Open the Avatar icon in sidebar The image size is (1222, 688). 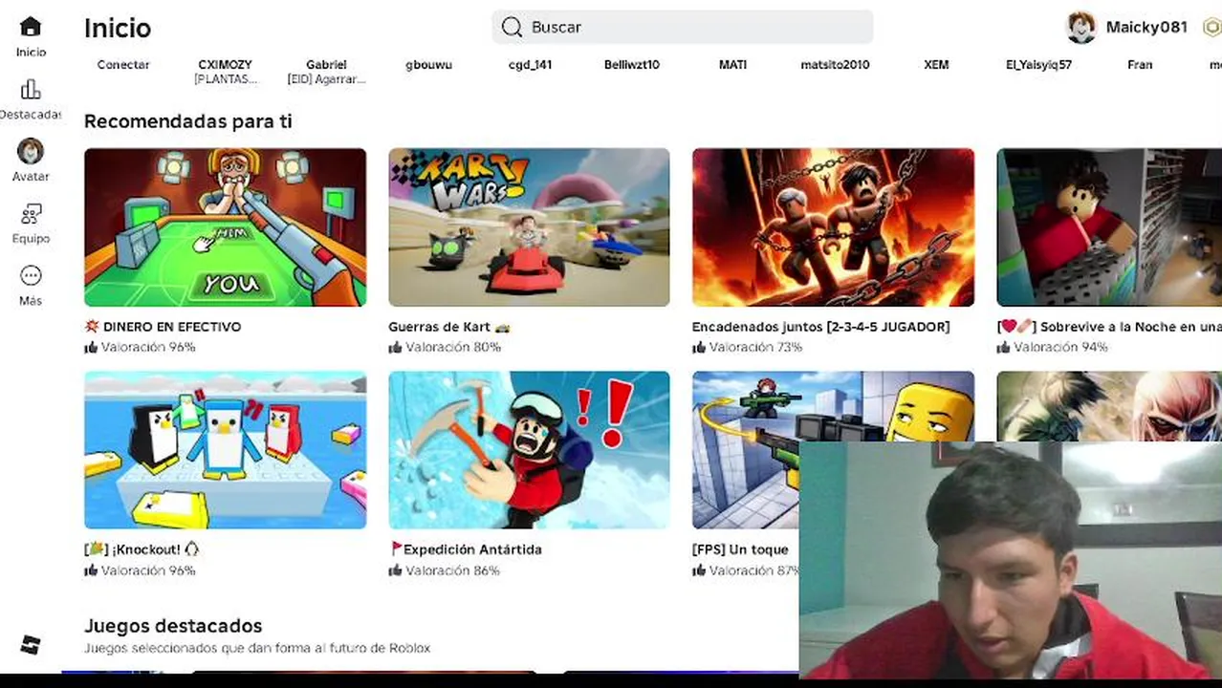tap(31, 151)
